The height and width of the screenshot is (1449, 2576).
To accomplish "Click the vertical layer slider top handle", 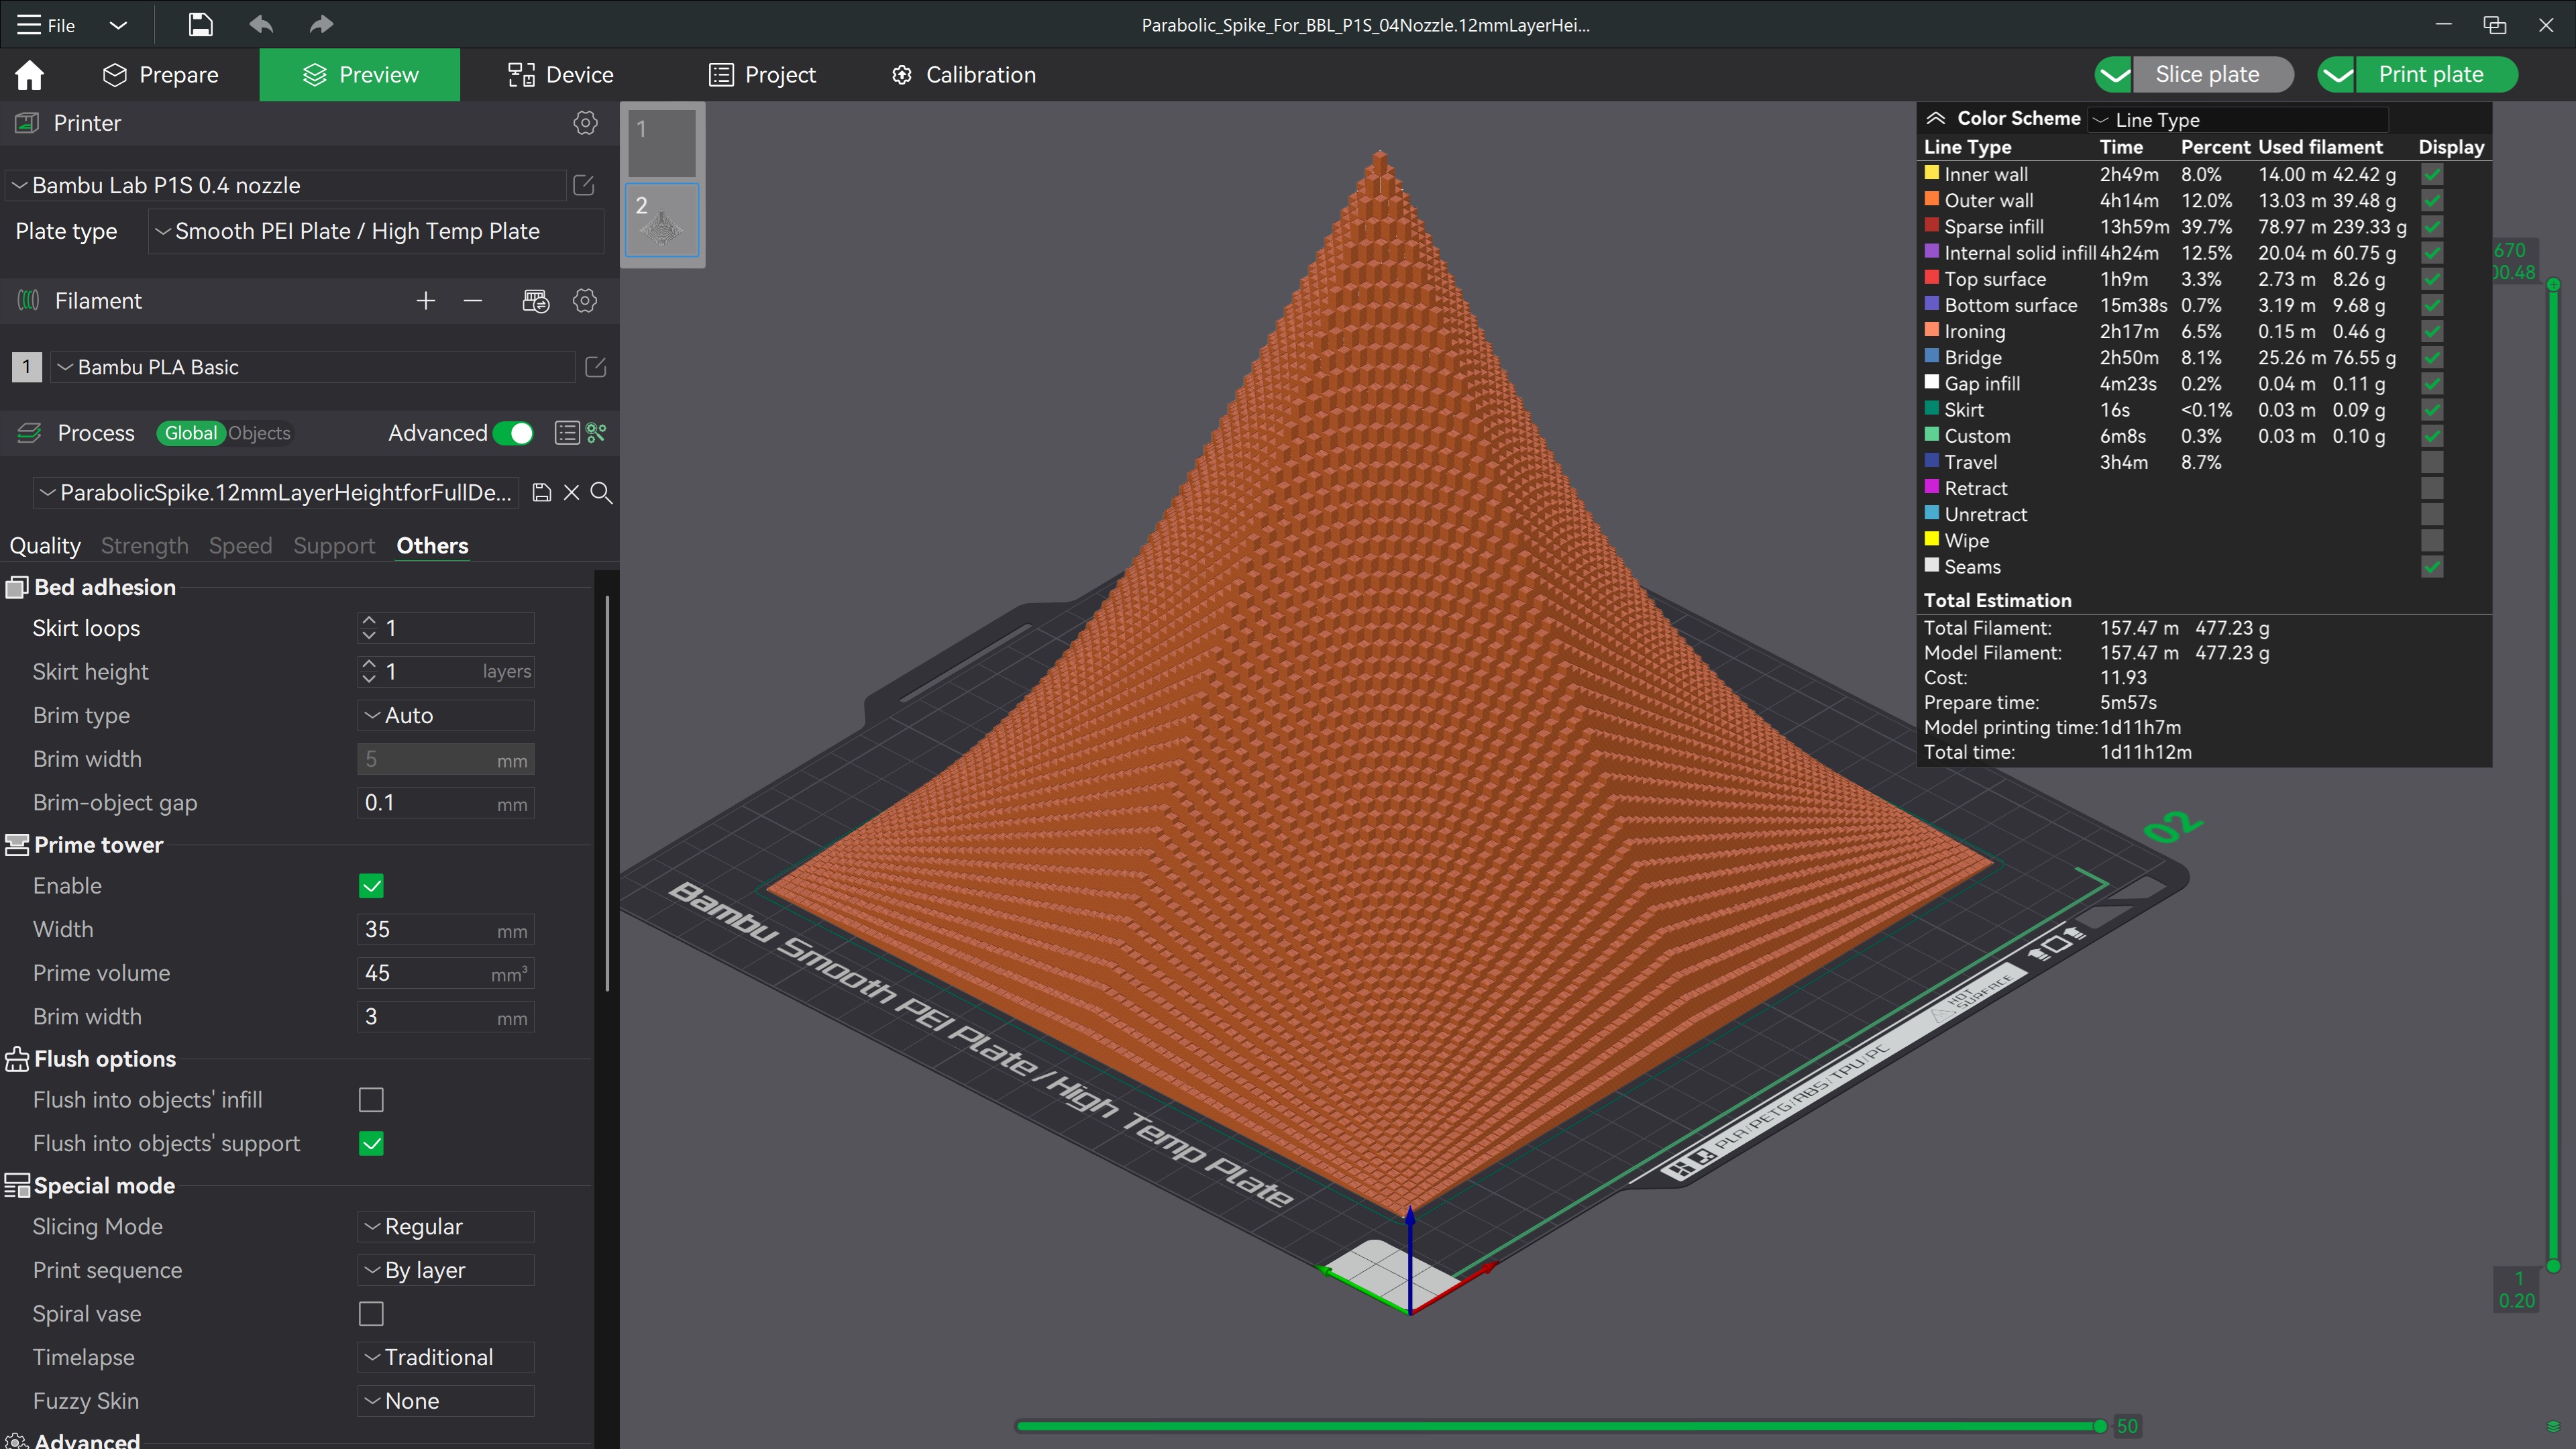I will [2553, 284].
